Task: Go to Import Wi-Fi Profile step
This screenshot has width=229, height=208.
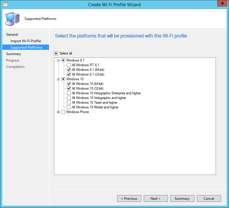Action: pyautogui.click(x=26, y=41)
